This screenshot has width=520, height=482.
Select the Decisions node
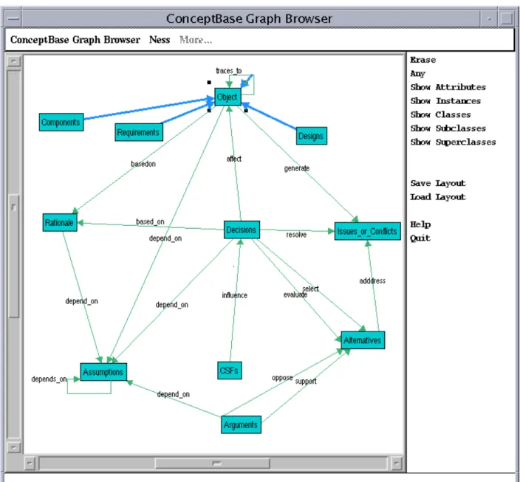tap(242, 230)
